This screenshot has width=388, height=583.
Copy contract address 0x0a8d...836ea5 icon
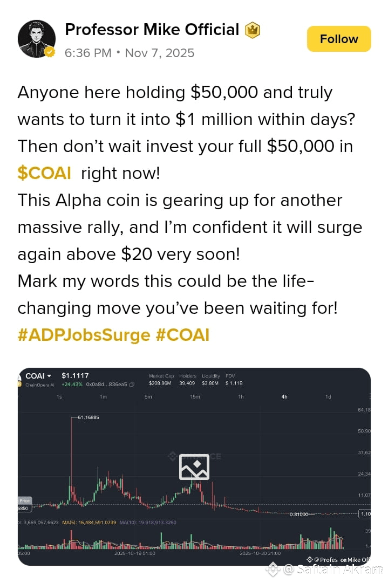132,385
